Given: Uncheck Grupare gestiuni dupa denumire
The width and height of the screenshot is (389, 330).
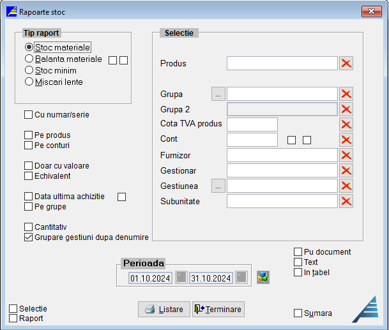Looking at the screenshot, I should coord(28,237).
